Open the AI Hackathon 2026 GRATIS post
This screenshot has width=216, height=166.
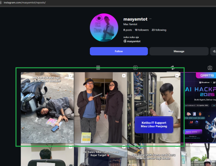(198, 108)
